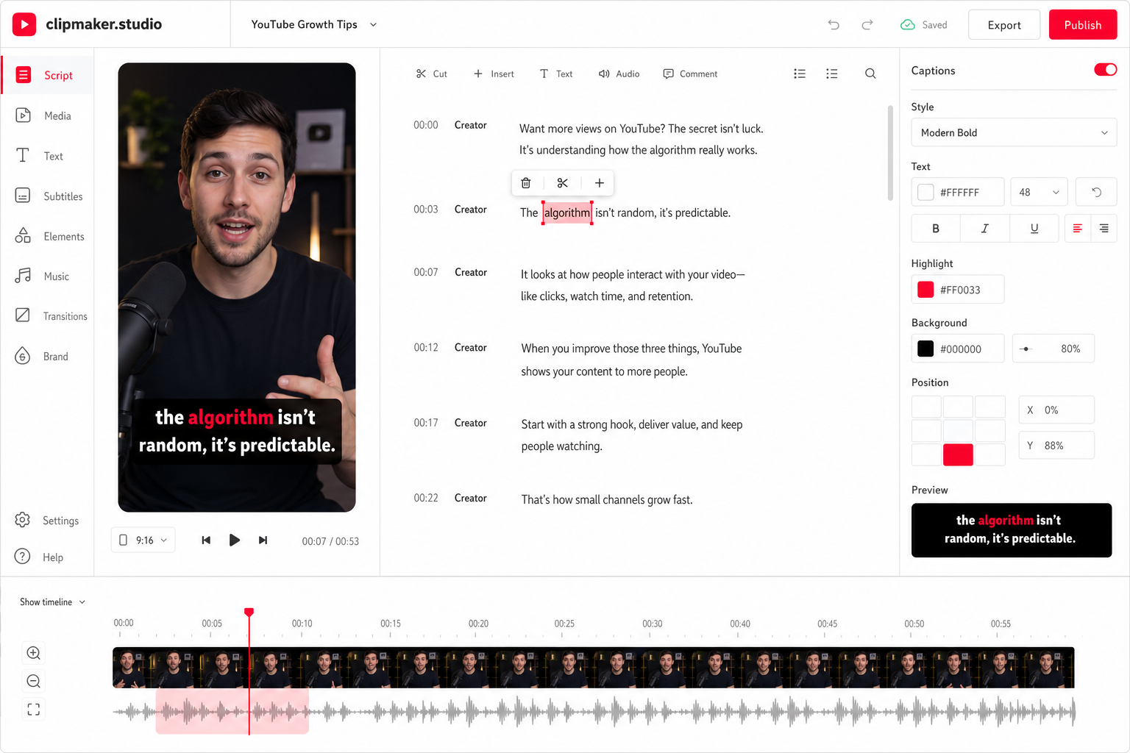This screenshot has height=753, width=1130.
Task: Align caption text left
Action: pyautogui.click(x=1078, y=229)
